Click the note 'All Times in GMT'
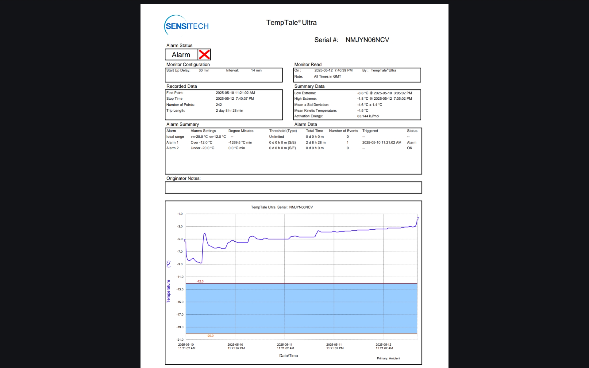The image size is (589, 368). point(327,77)
